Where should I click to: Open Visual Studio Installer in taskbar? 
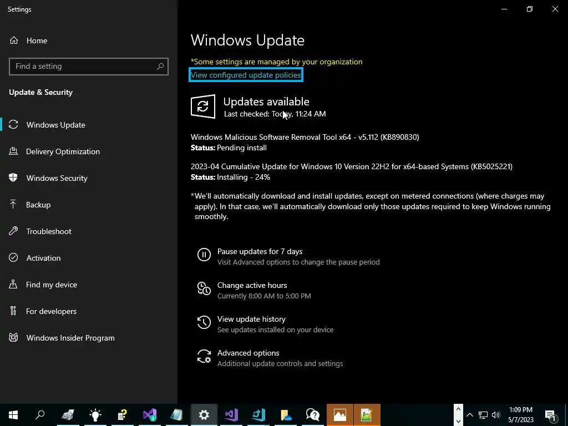point(150,415)
